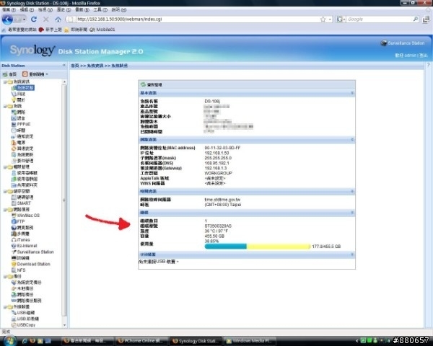Click into the Google search field
The height and width of the screenshot is (346, 433).
click(379, 19)
